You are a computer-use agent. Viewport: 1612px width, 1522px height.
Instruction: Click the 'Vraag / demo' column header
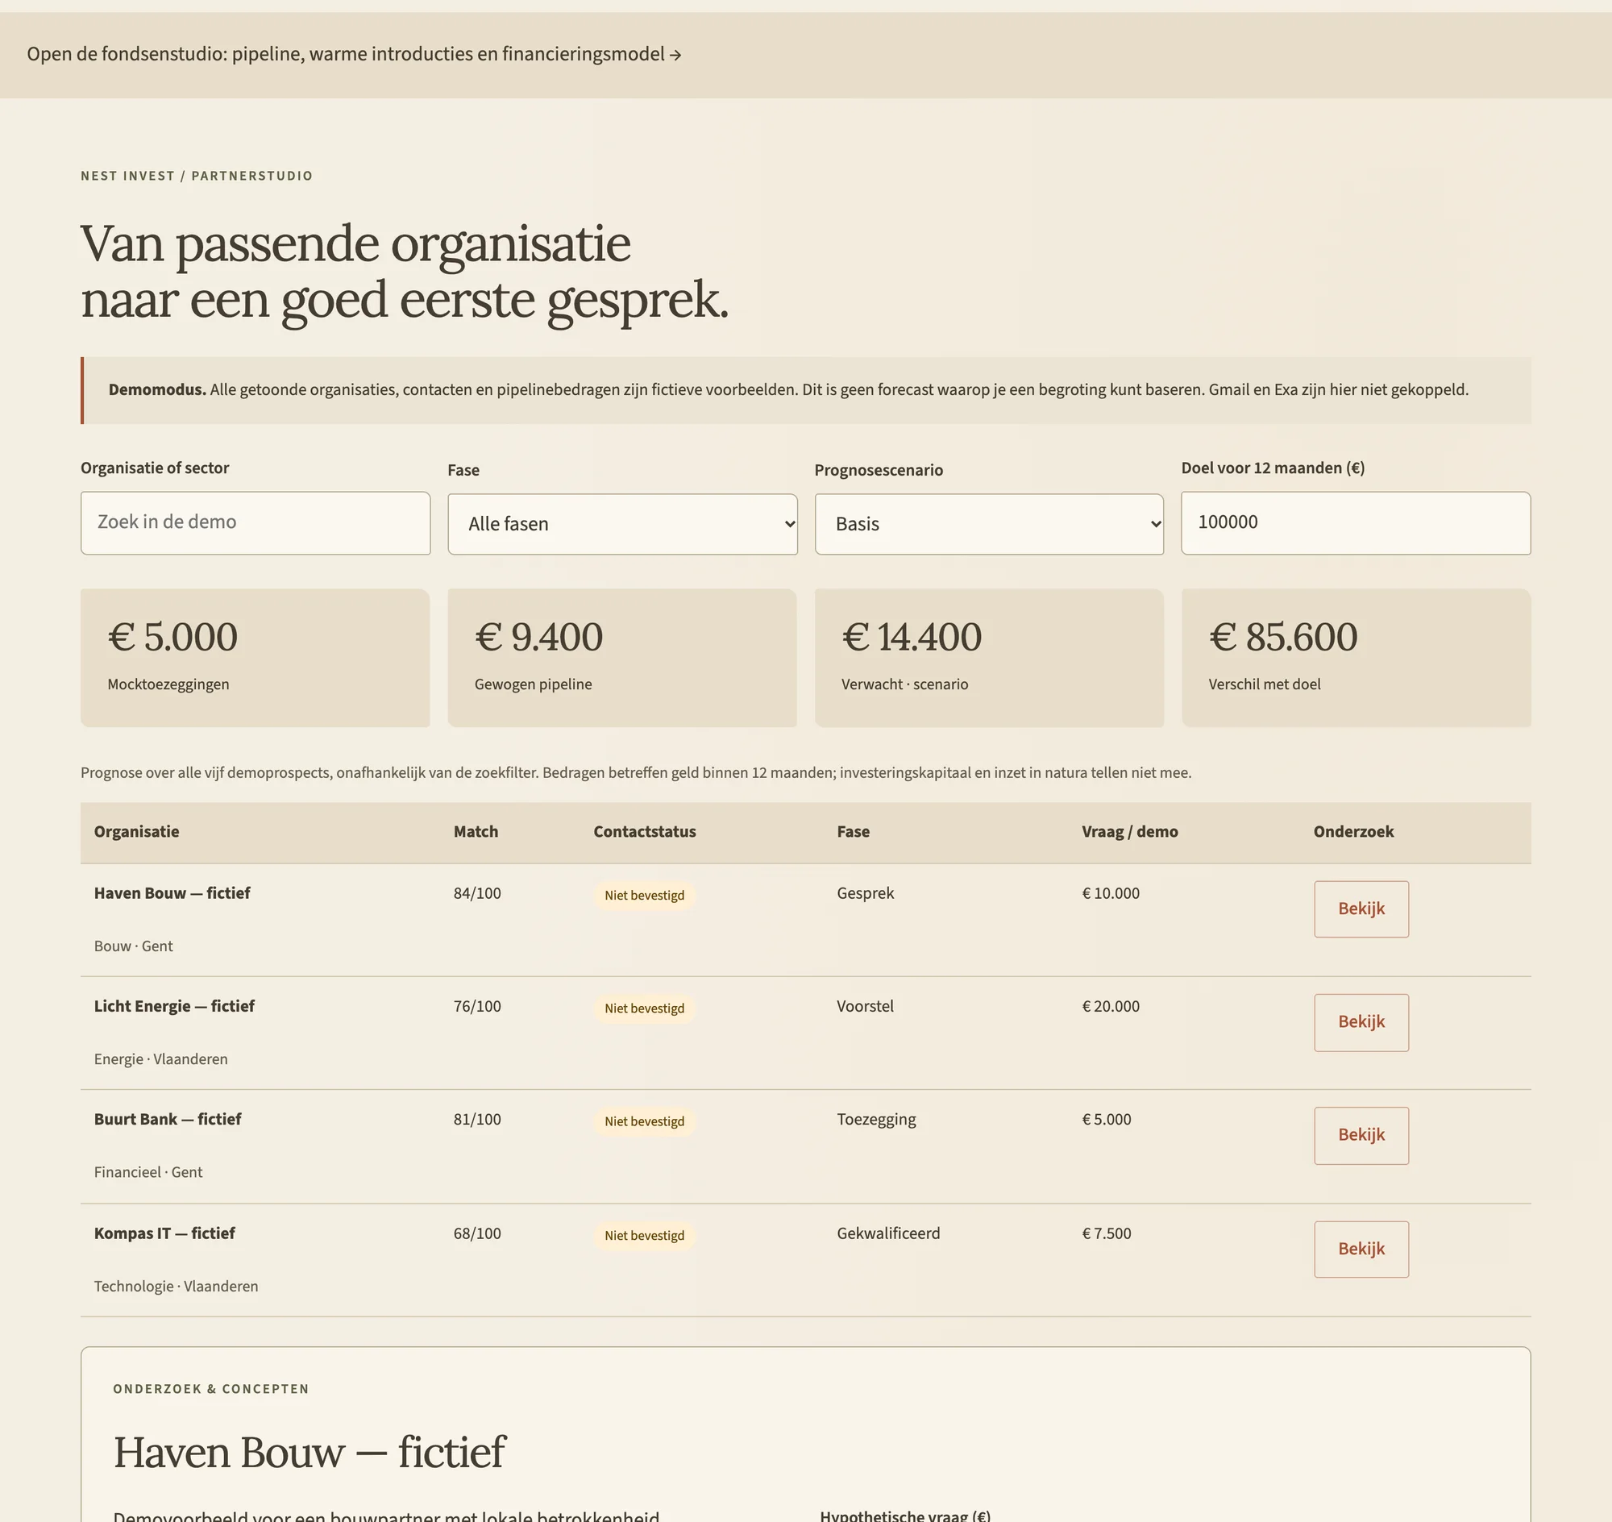click(x=1130, y=832)
